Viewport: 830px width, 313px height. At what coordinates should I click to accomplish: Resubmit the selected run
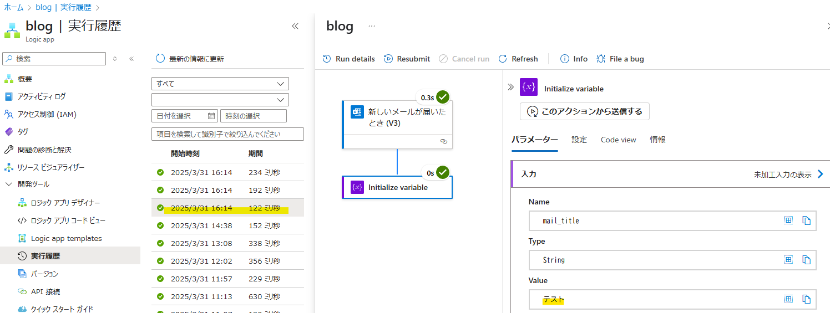pyautogui.click(x=407, y=59)
